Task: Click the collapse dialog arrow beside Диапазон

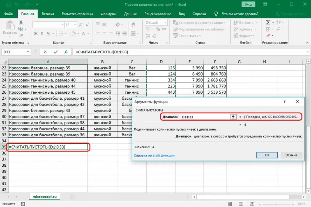Action: pos(233,117)
